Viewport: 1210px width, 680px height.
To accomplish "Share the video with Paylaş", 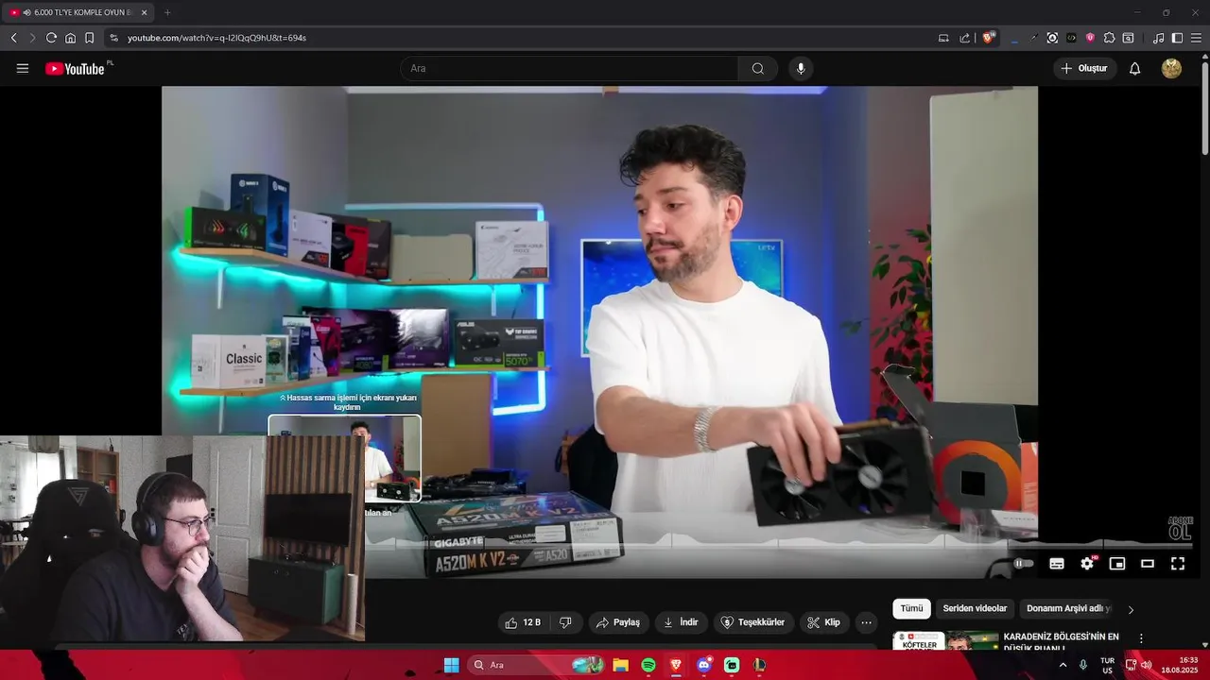I will pos(618,622).
